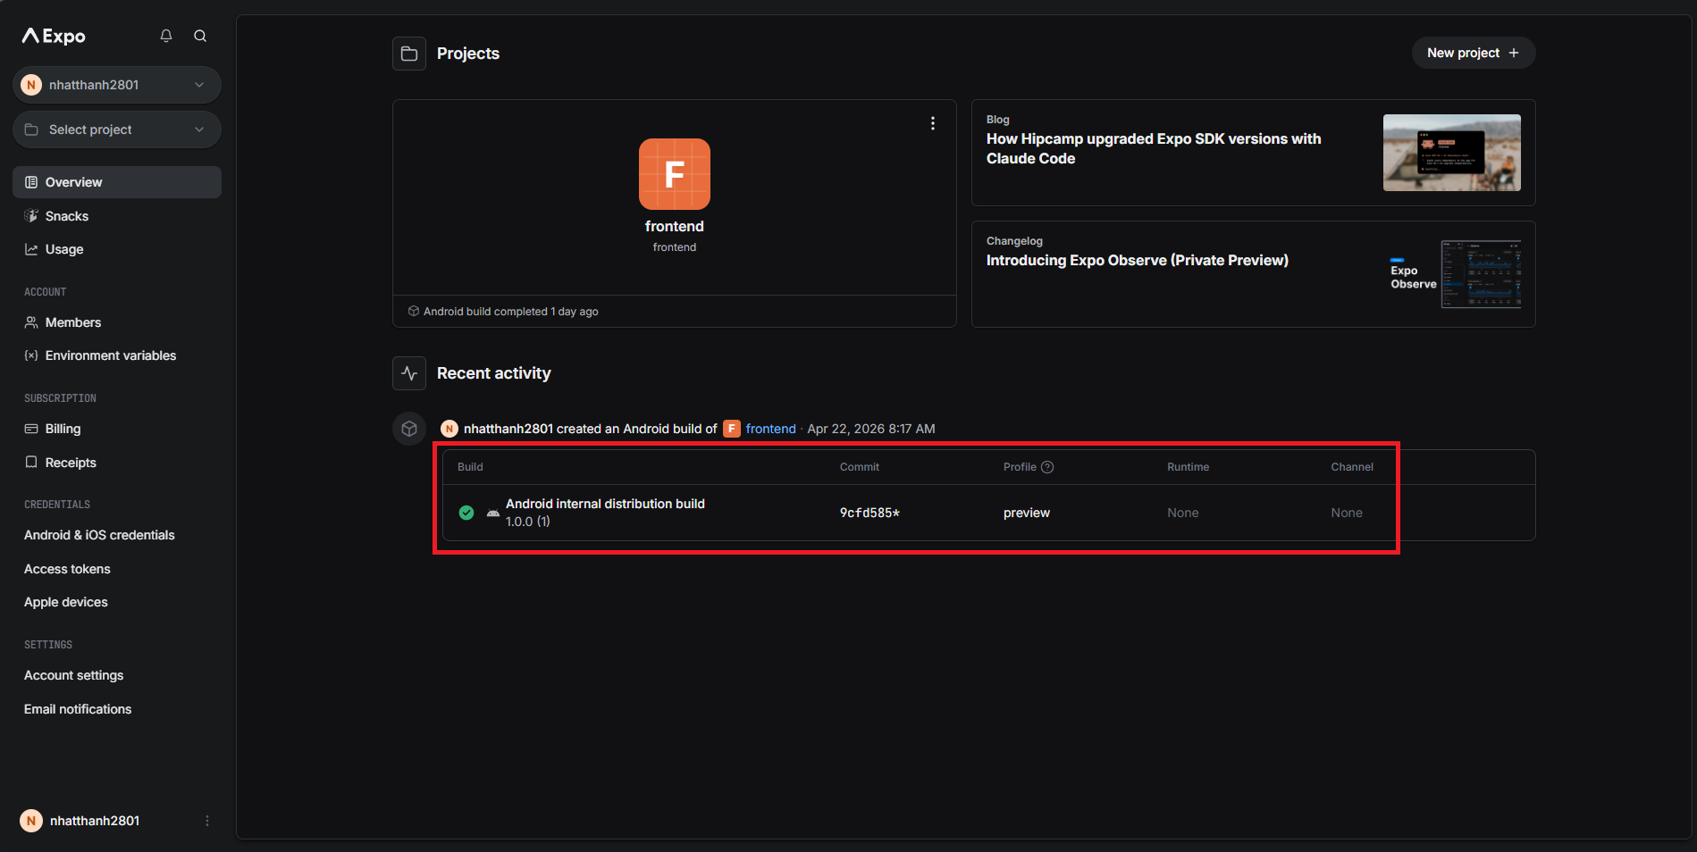Click green build success check icon

466,513
